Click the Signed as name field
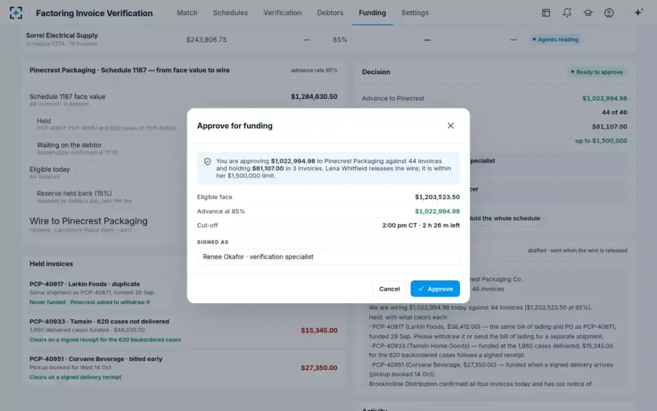This screenshot has height=411, width=657. click(x=328, y=256)
